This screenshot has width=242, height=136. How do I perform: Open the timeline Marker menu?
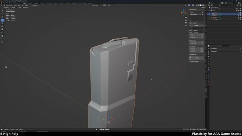coord(21,130)
